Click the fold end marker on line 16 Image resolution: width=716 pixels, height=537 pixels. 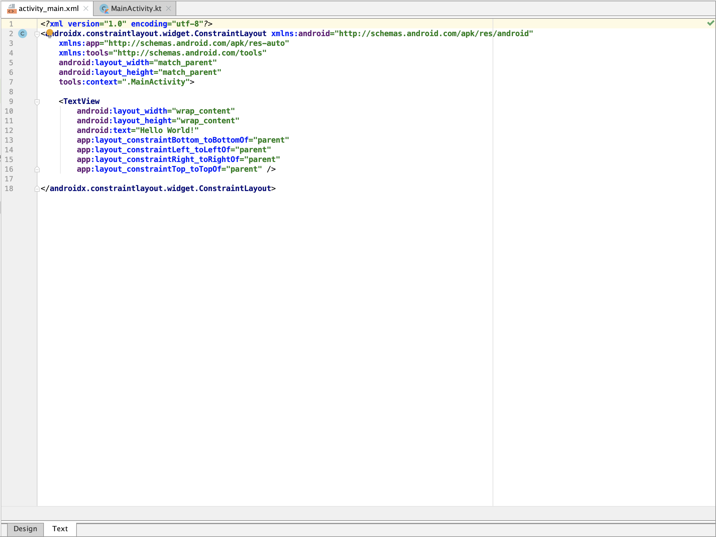tap(37, 169)
